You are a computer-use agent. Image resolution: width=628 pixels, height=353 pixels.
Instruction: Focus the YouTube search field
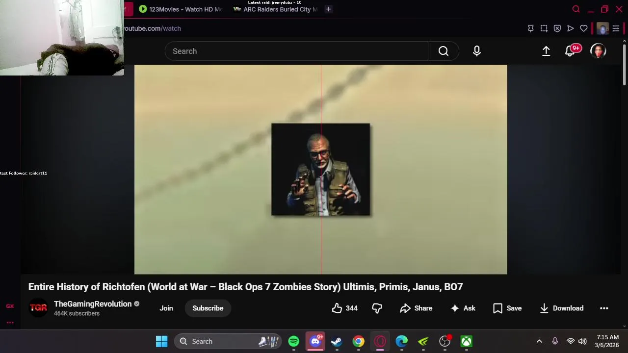[x=296, y=51]
